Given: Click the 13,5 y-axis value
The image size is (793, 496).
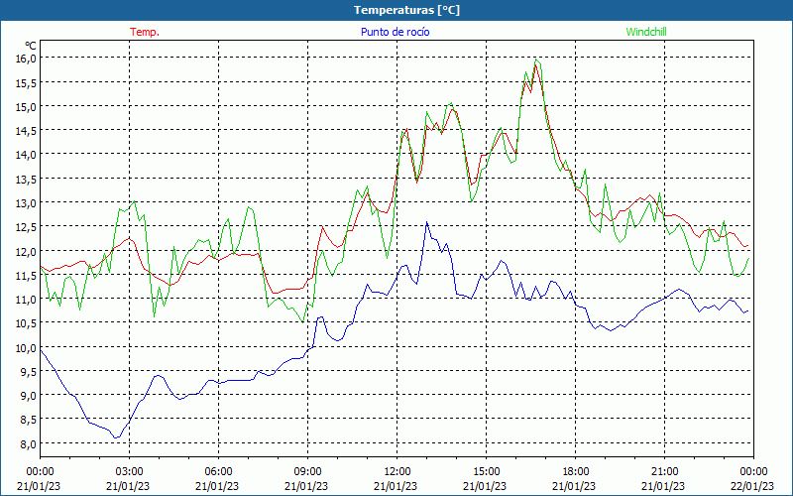Looking at the screenshot, I should (28, 179).
